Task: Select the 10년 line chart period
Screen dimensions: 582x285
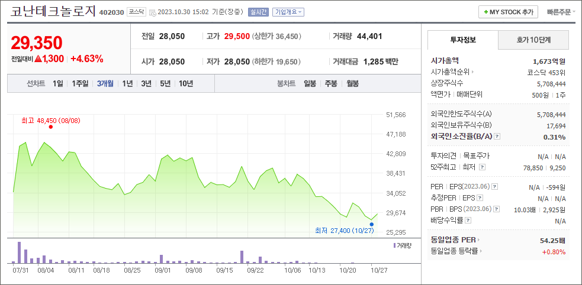Action: [186, 84]
